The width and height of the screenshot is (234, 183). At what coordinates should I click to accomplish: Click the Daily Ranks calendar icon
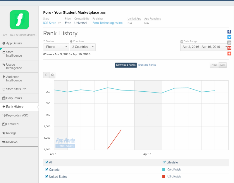4,98
